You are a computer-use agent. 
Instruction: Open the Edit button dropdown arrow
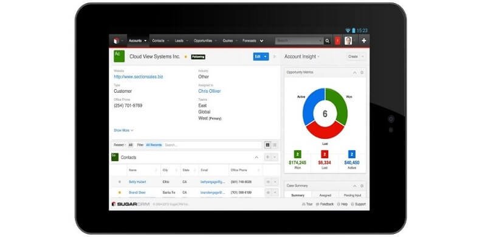(266, 56)
